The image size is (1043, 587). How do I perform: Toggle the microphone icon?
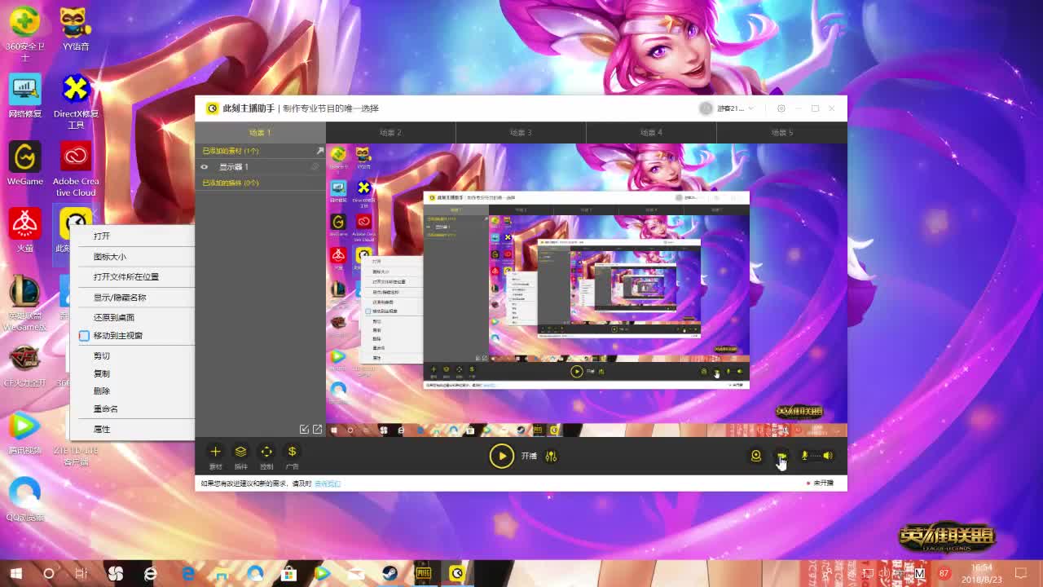click(804, 456)
